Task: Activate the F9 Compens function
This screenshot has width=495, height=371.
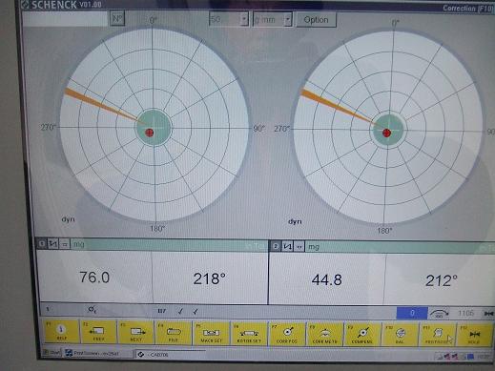Action: [362, 334]
